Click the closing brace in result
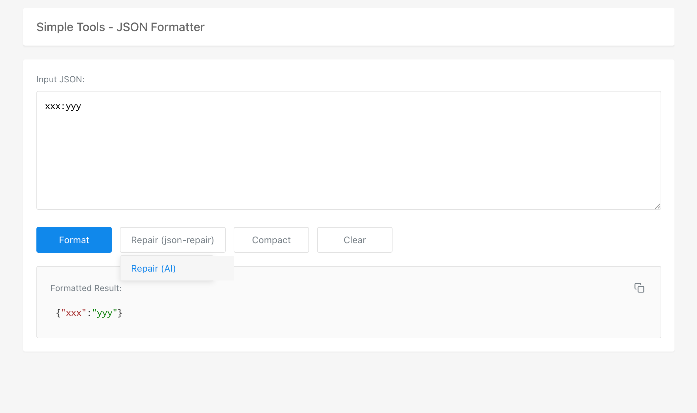Screen dimensions: 697x413 (120, 313)
